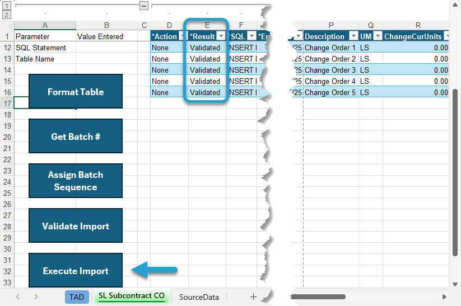
Task: Select the empty Value Entered cell beside SQL Statement
Action: point(106,48)
